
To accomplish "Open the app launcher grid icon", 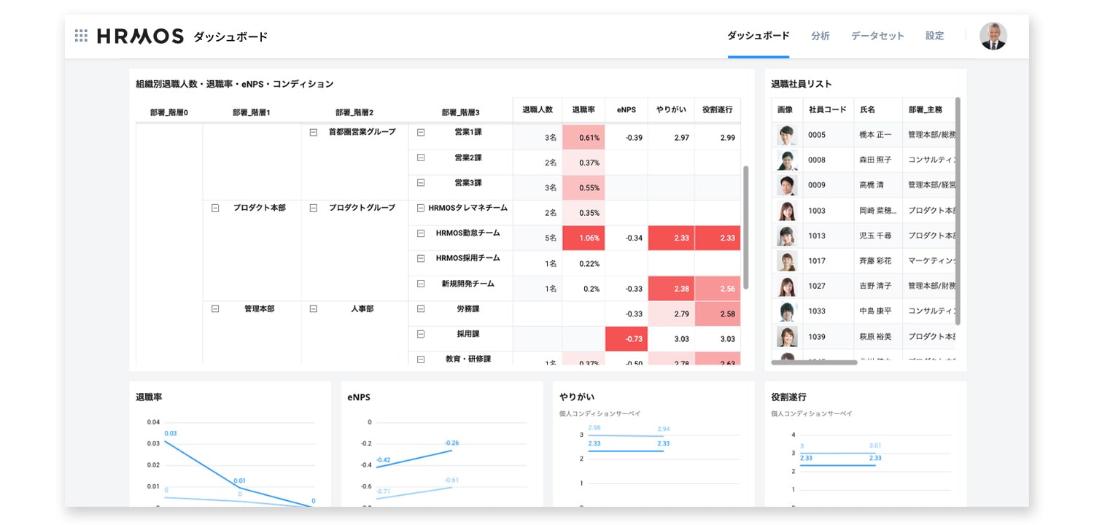I will (x=81, y=35).
